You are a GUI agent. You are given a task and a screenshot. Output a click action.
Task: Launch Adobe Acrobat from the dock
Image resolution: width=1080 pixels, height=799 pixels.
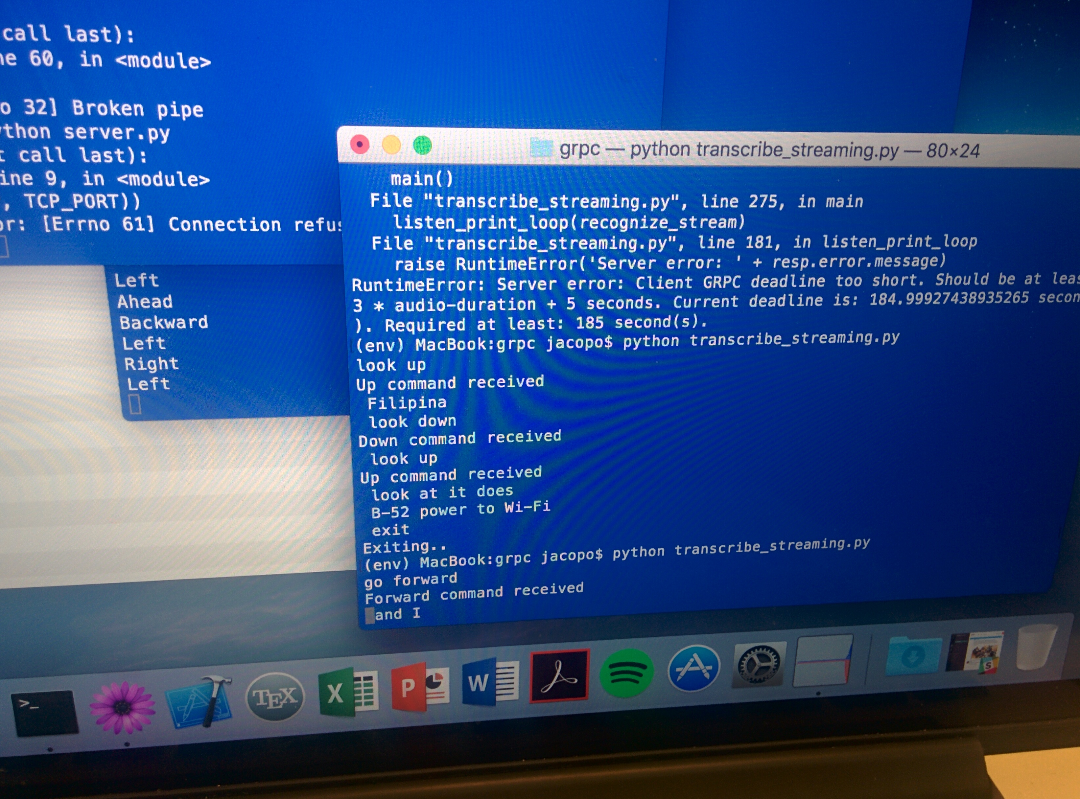[560, 676]
